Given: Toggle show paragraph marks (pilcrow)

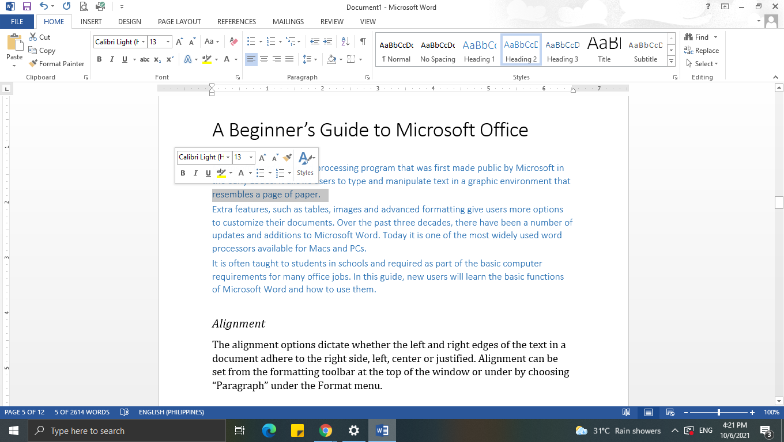Looking at the screenshot, I should tap(363, 41).
